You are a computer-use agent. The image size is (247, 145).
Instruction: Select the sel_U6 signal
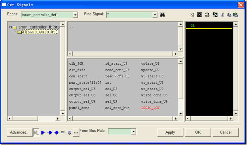pos(111,95)
